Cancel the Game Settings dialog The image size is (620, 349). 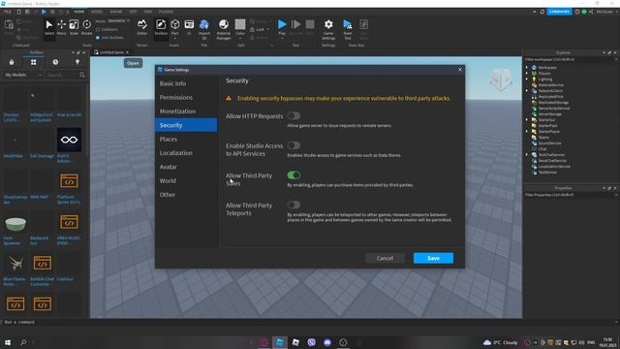pos(385,258)
